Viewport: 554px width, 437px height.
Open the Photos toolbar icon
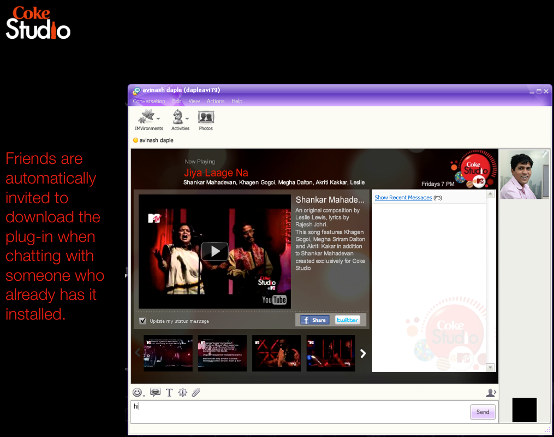coord(206,117)
